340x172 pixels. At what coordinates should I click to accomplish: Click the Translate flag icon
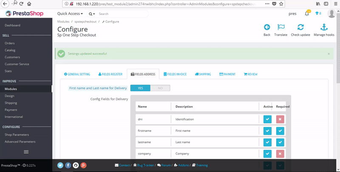pyautogui.click(x=281, y=27)
